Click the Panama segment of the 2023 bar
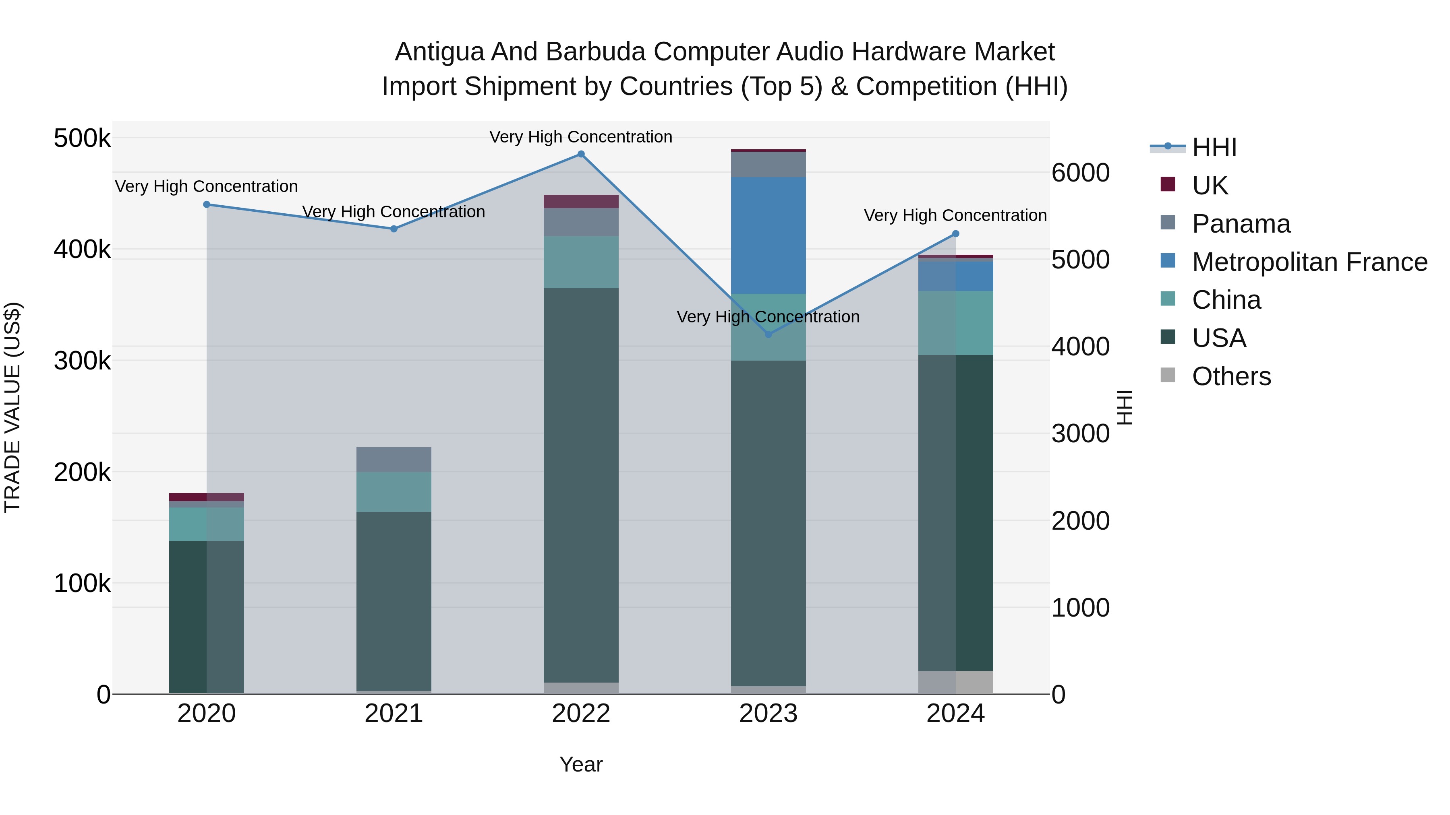 pyautogui.click(x=768, y=165)
